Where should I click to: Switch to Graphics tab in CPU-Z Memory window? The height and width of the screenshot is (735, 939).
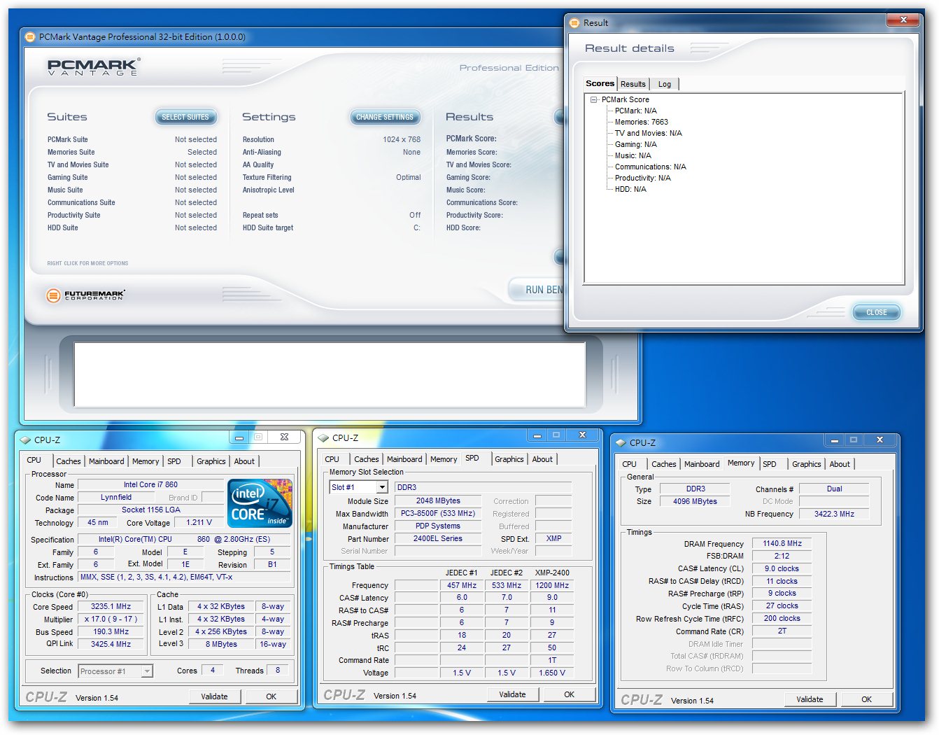[806, 464]
